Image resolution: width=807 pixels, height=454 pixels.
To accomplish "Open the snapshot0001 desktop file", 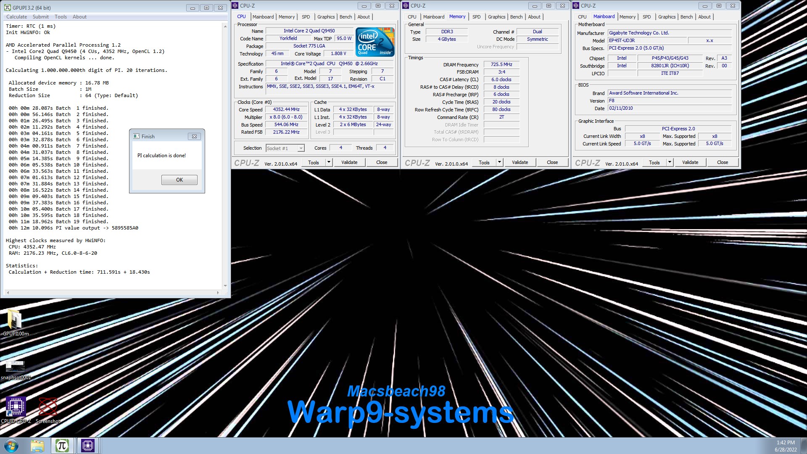I will [x=16, y=370].
